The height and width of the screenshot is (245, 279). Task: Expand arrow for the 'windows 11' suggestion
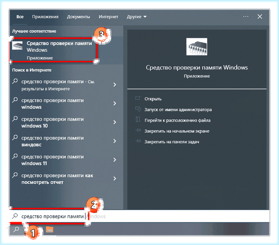[x=115, y=160]
